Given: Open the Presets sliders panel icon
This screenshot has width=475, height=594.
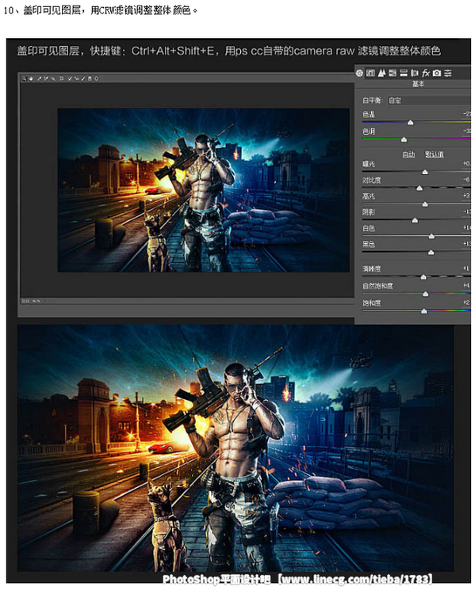Looking at the screenshot, I should 448,73.
